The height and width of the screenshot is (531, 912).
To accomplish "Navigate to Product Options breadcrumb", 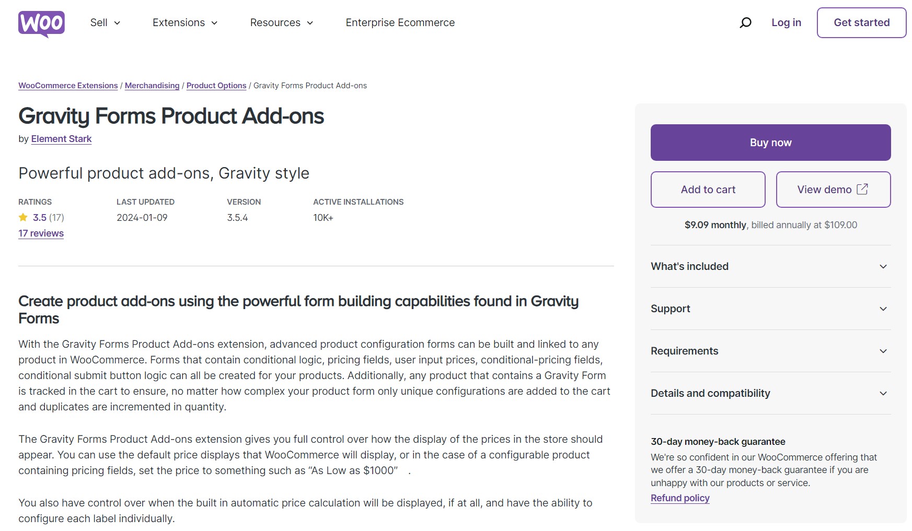I will point(216,86).
